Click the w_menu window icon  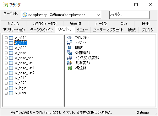(11, 93)
